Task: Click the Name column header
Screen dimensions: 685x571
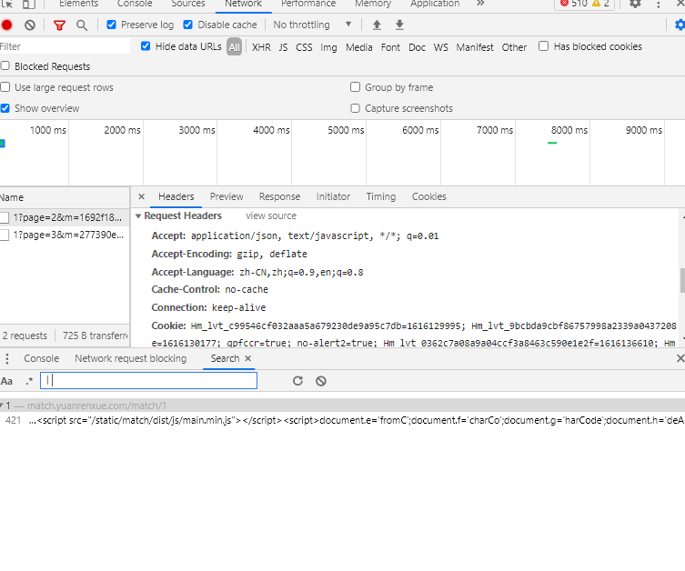Action: click(x=65, y=197)
